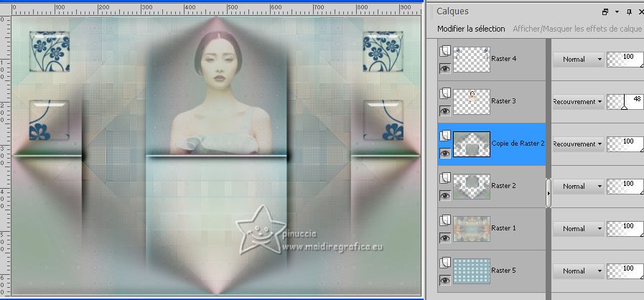Toggle auto-hide pin of Calques panel
644x300 pixels.
click(x=629, y=12)
